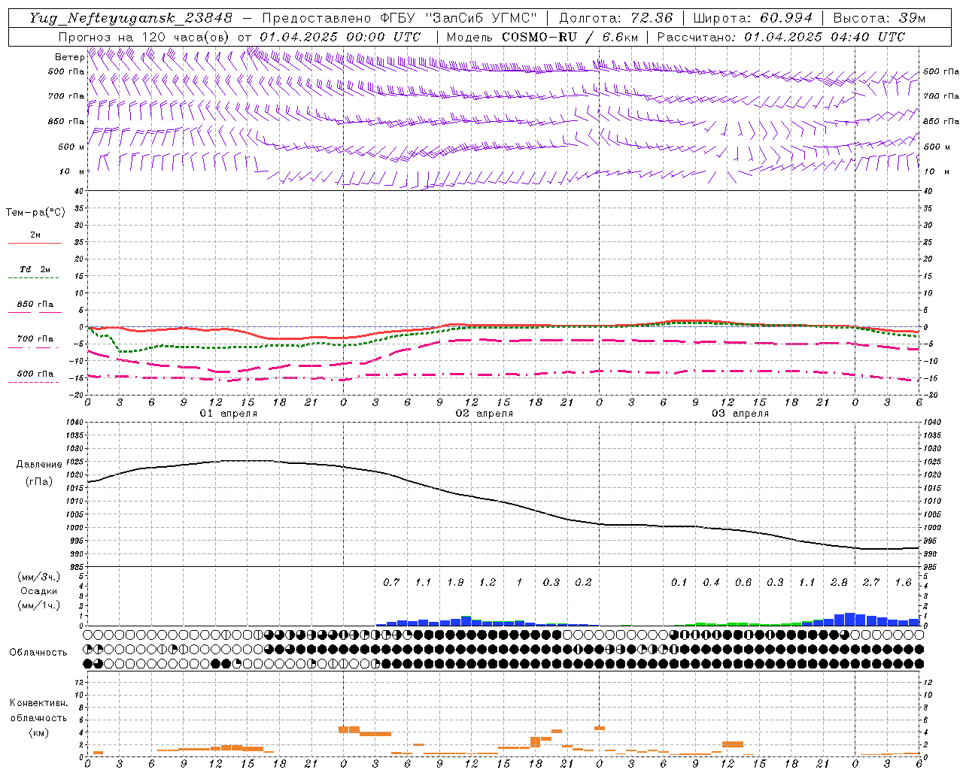Click the model name COSMO-RU / 6.6км
Screen dimensions: 963x770
pyautogui.click(x=570, y=37)
